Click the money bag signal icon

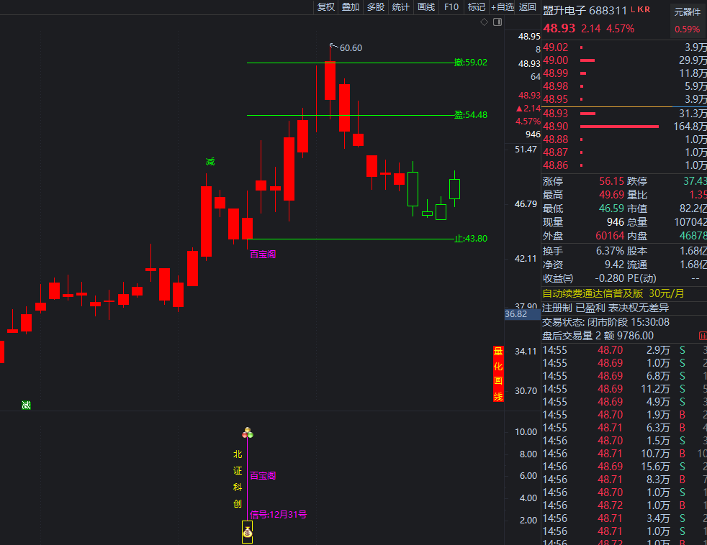click(247, 532)
